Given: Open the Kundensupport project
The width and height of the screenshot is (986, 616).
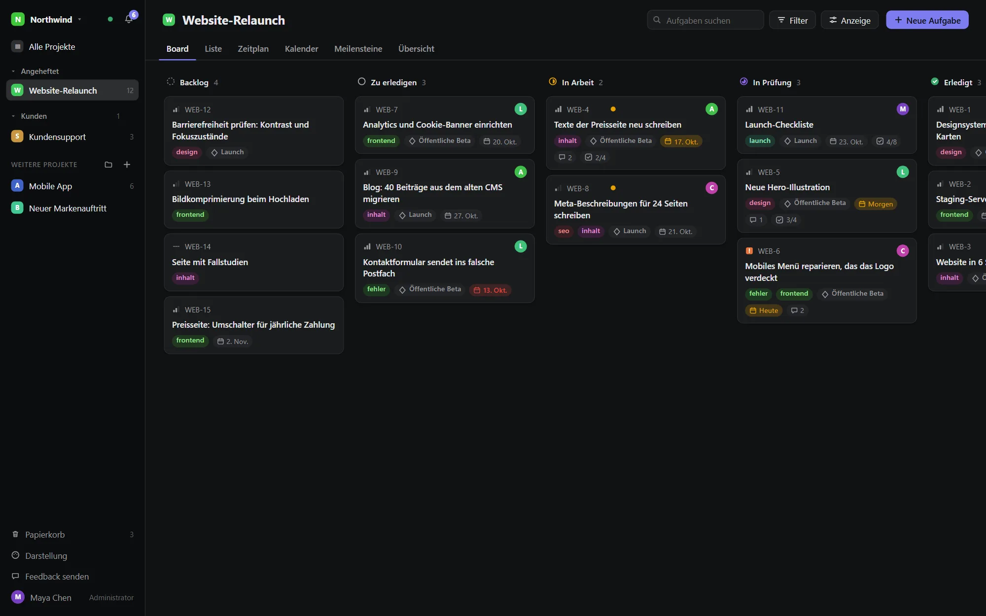Looking at the screenshot, I should click(x=72, y=137).
